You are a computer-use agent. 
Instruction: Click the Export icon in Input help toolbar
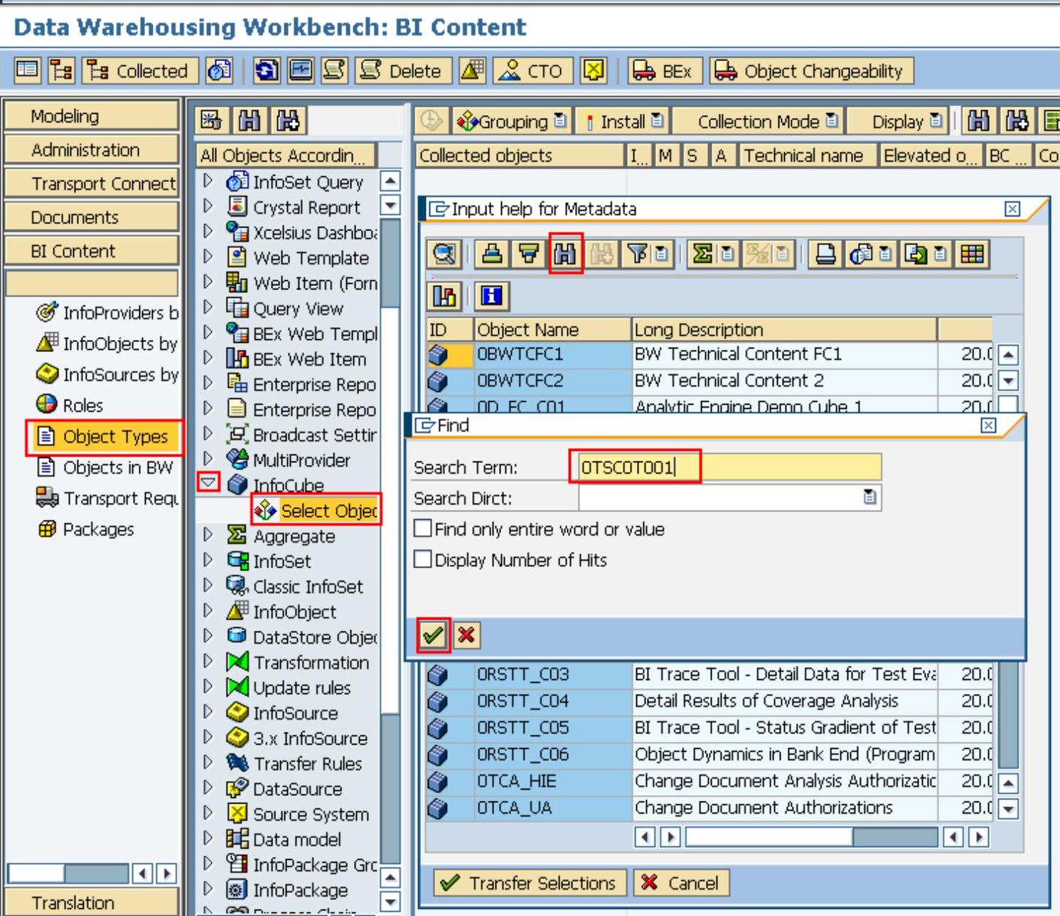(917, 254)
